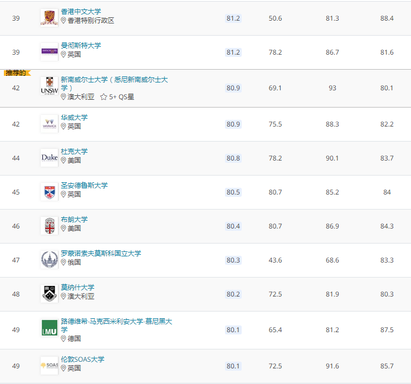Go to the 杜克大学 page
This screenshot has height=384, width=411.
click(x=74, y=151)
